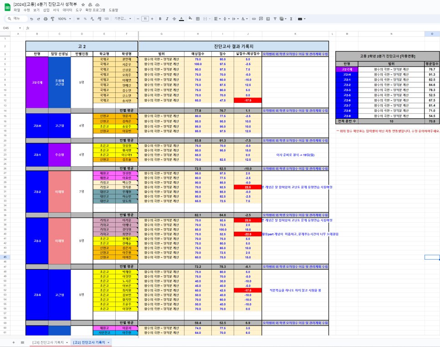The height and width of the screenshot is (347, 440).
Task: Click the menu search box
Action: coord(16,19)
